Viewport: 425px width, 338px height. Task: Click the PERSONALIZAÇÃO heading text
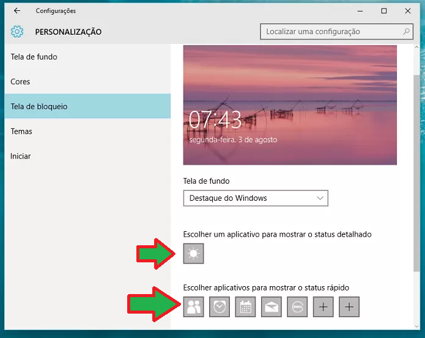[68, 32]
